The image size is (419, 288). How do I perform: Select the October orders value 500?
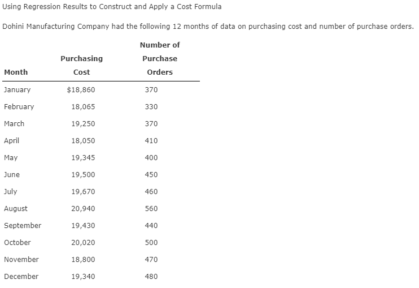coord(151,243)
